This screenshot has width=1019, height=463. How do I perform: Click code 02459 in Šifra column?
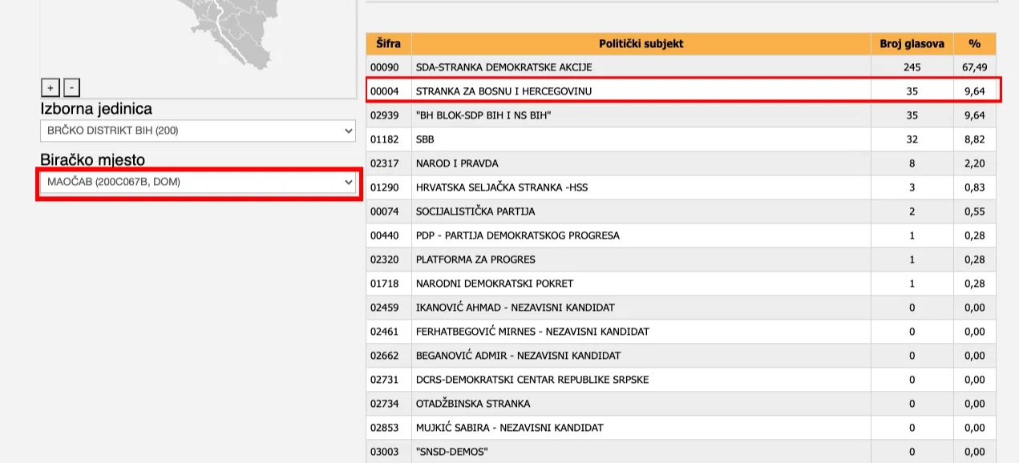click(384, 308)
